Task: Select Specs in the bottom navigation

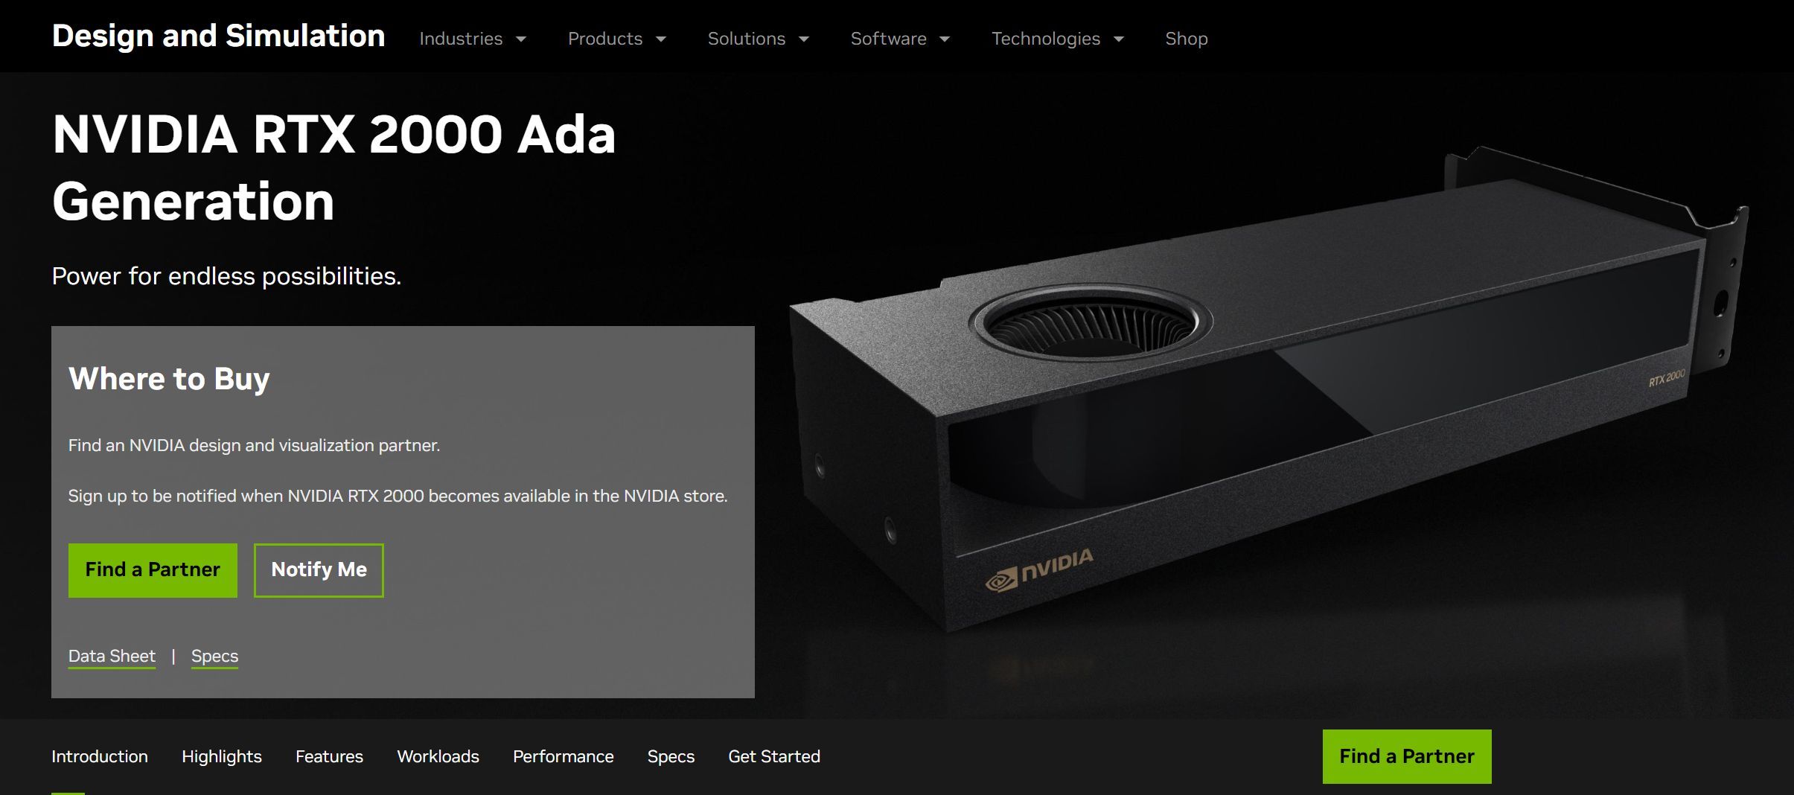Action: coord(671,756)
